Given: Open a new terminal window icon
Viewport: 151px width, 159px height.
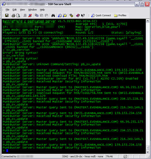Looking at the screenshot, I should tap(60, 15).
